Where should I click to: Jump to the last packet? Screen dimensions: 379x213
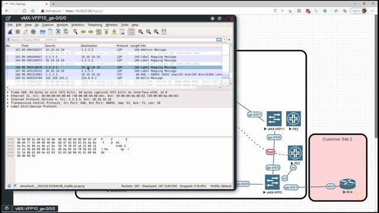pyautogui.click(x=114, y=32)
